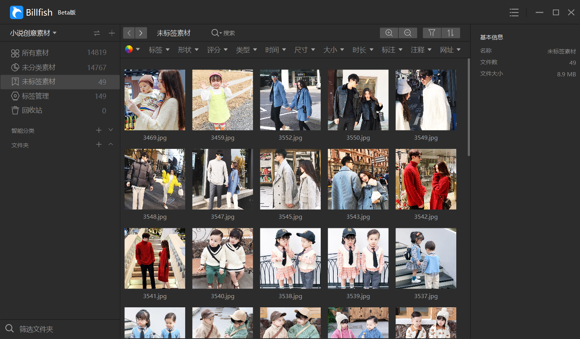Zoom in thumbnails with the plus magnifier
Image resolution: width=580 pixels, height=339 pixels.
pyautogui.click(x=389, y=33)
